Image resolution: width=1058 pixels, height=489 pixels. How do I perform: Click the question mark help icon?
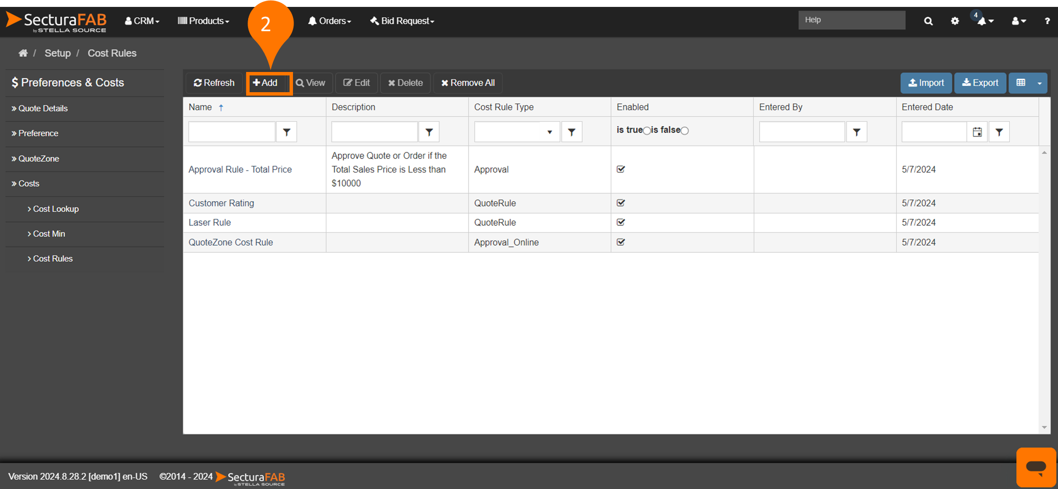click(x=1047, y=21)
